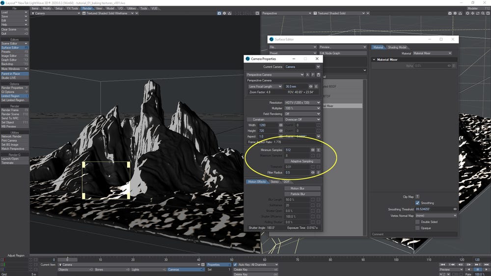Click envelope E button for Filter Radius

coord(318,172)
